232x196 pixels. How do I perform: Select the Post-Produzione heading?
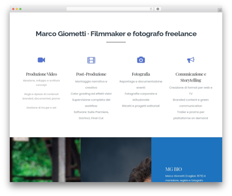click(x=91, y=74)
